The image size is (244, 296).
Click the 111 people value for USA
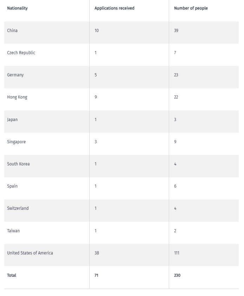[x=177, y=253]
